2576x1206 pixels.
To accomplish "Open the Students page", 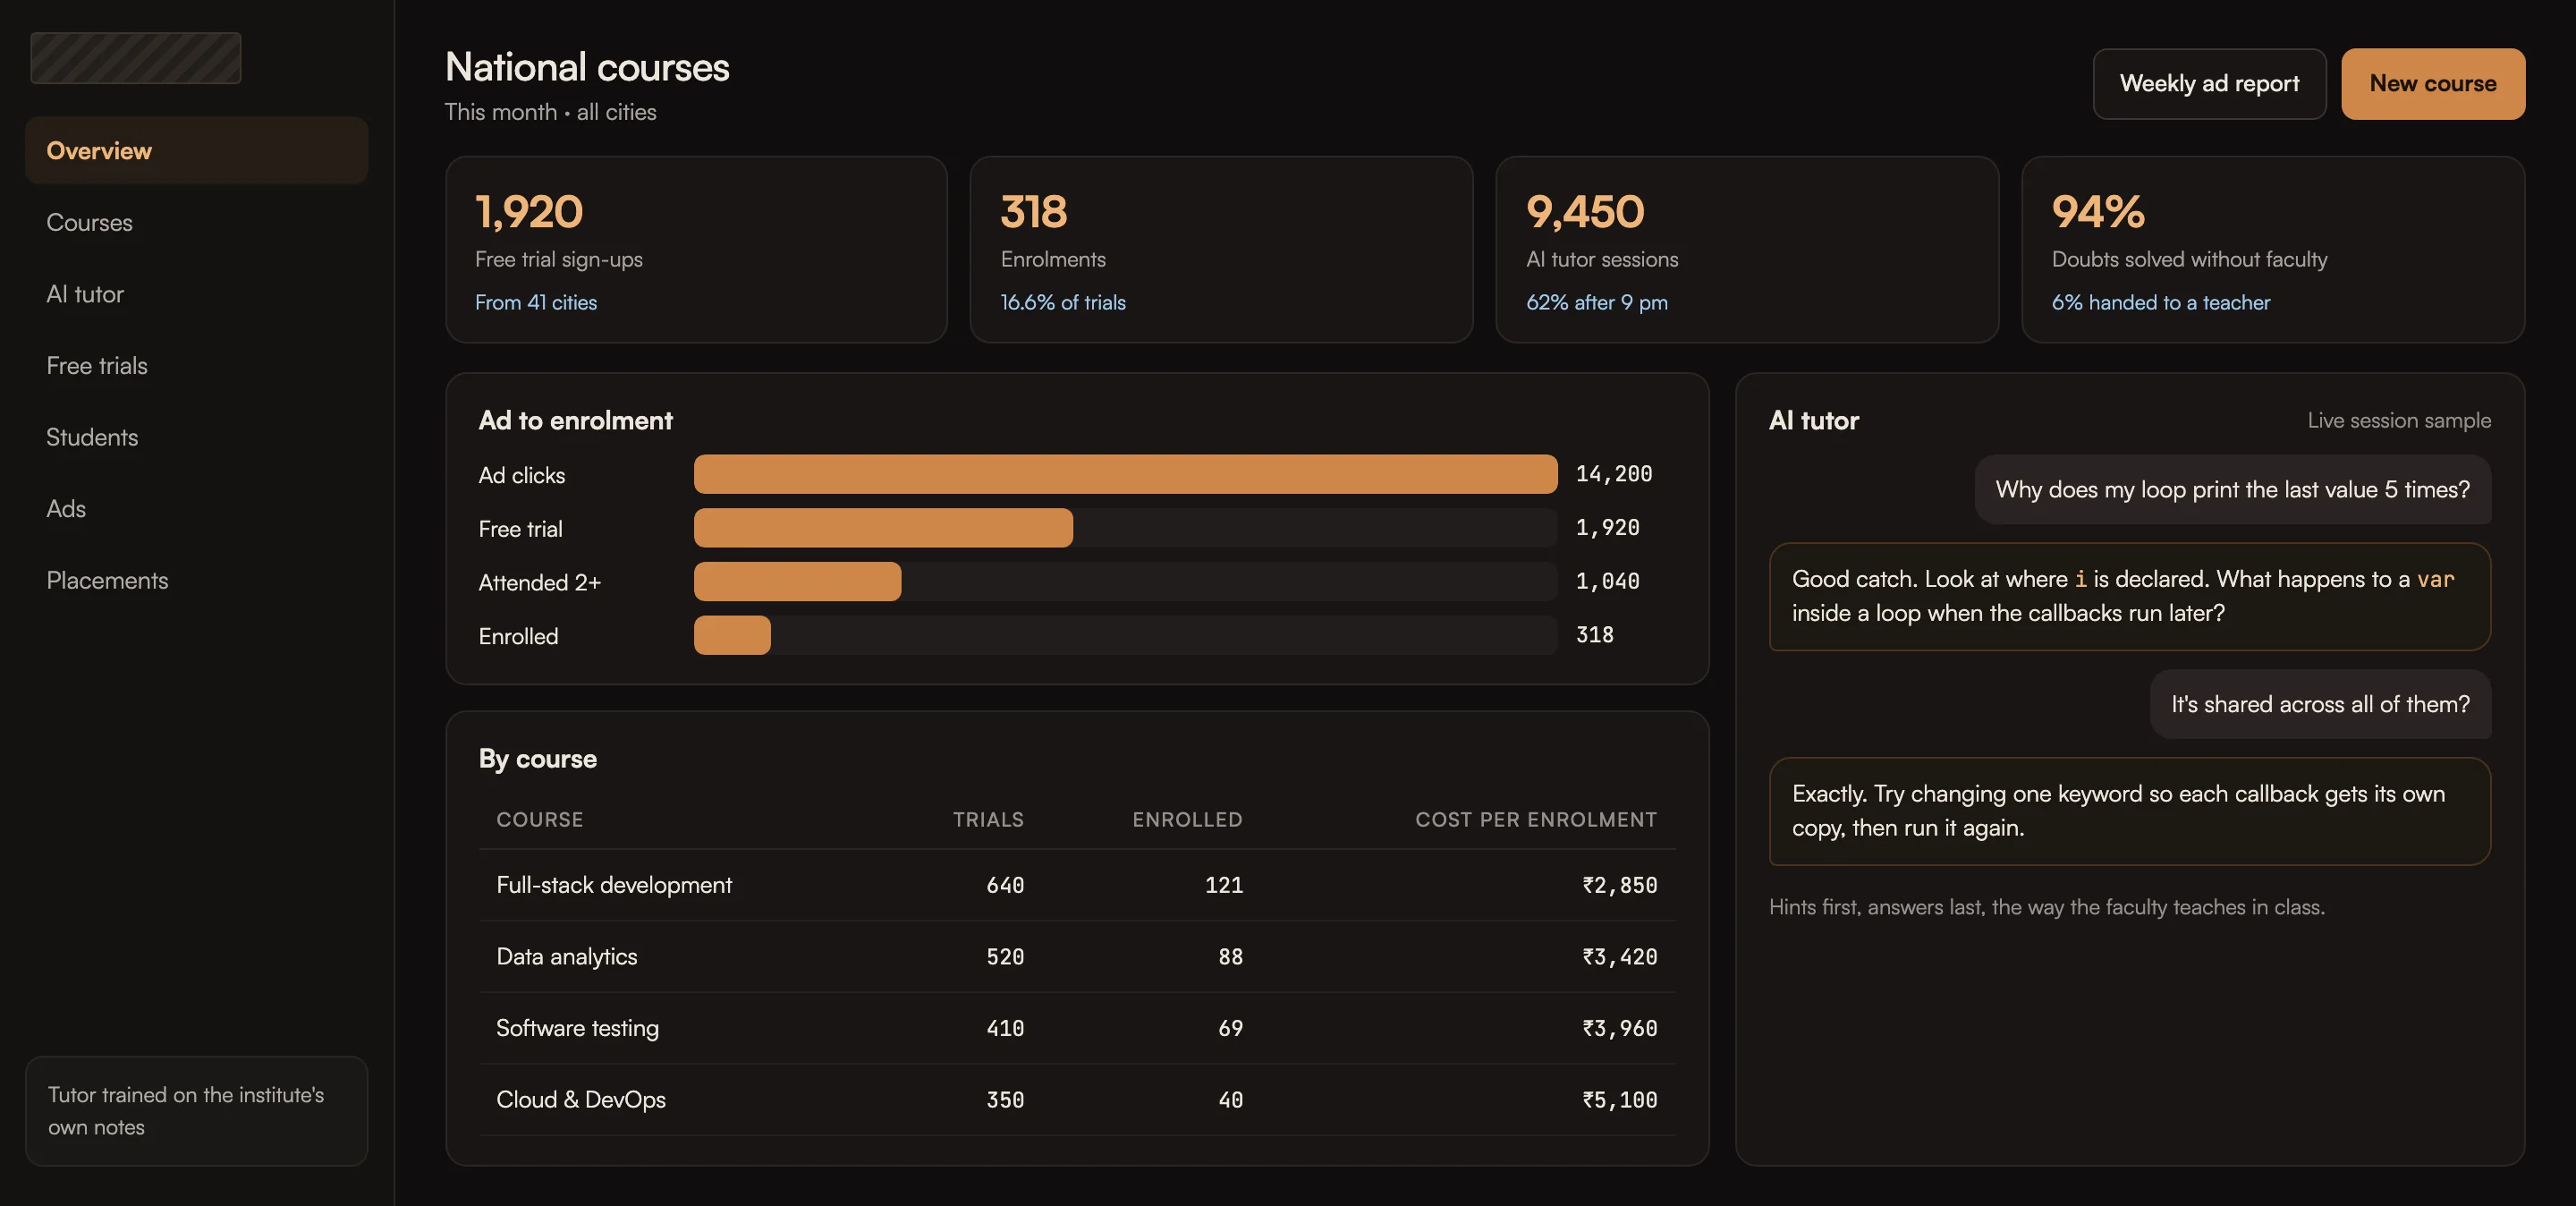I will click(196, 437).
